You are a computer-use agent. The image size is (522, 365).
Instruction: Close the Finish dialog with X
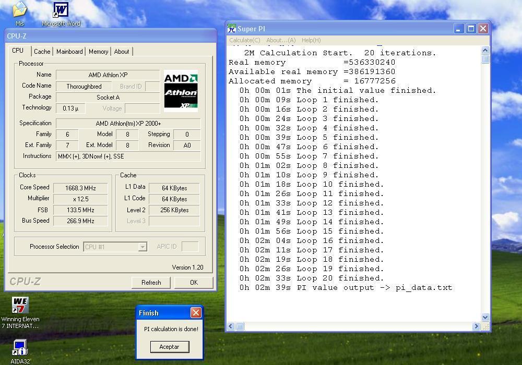coord(196,313)
